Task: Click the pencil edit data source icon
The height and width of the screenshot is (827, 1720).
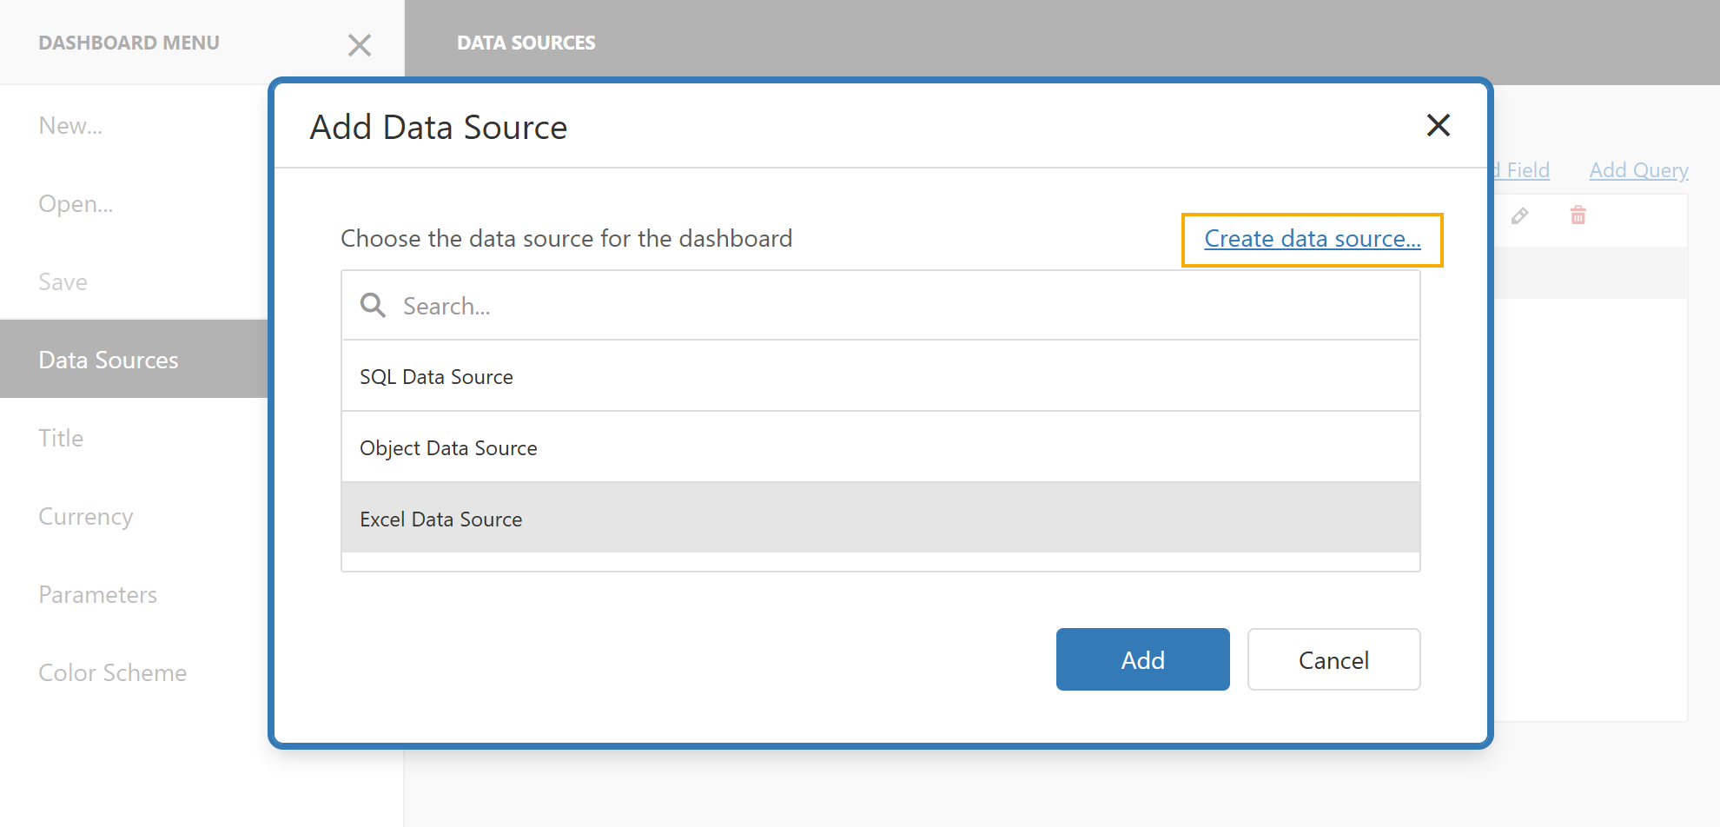Action: tap(1520, 215)
